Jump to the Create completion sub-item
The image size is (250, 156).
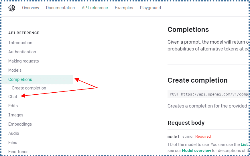pyautogui.click(x=29, y=88)
